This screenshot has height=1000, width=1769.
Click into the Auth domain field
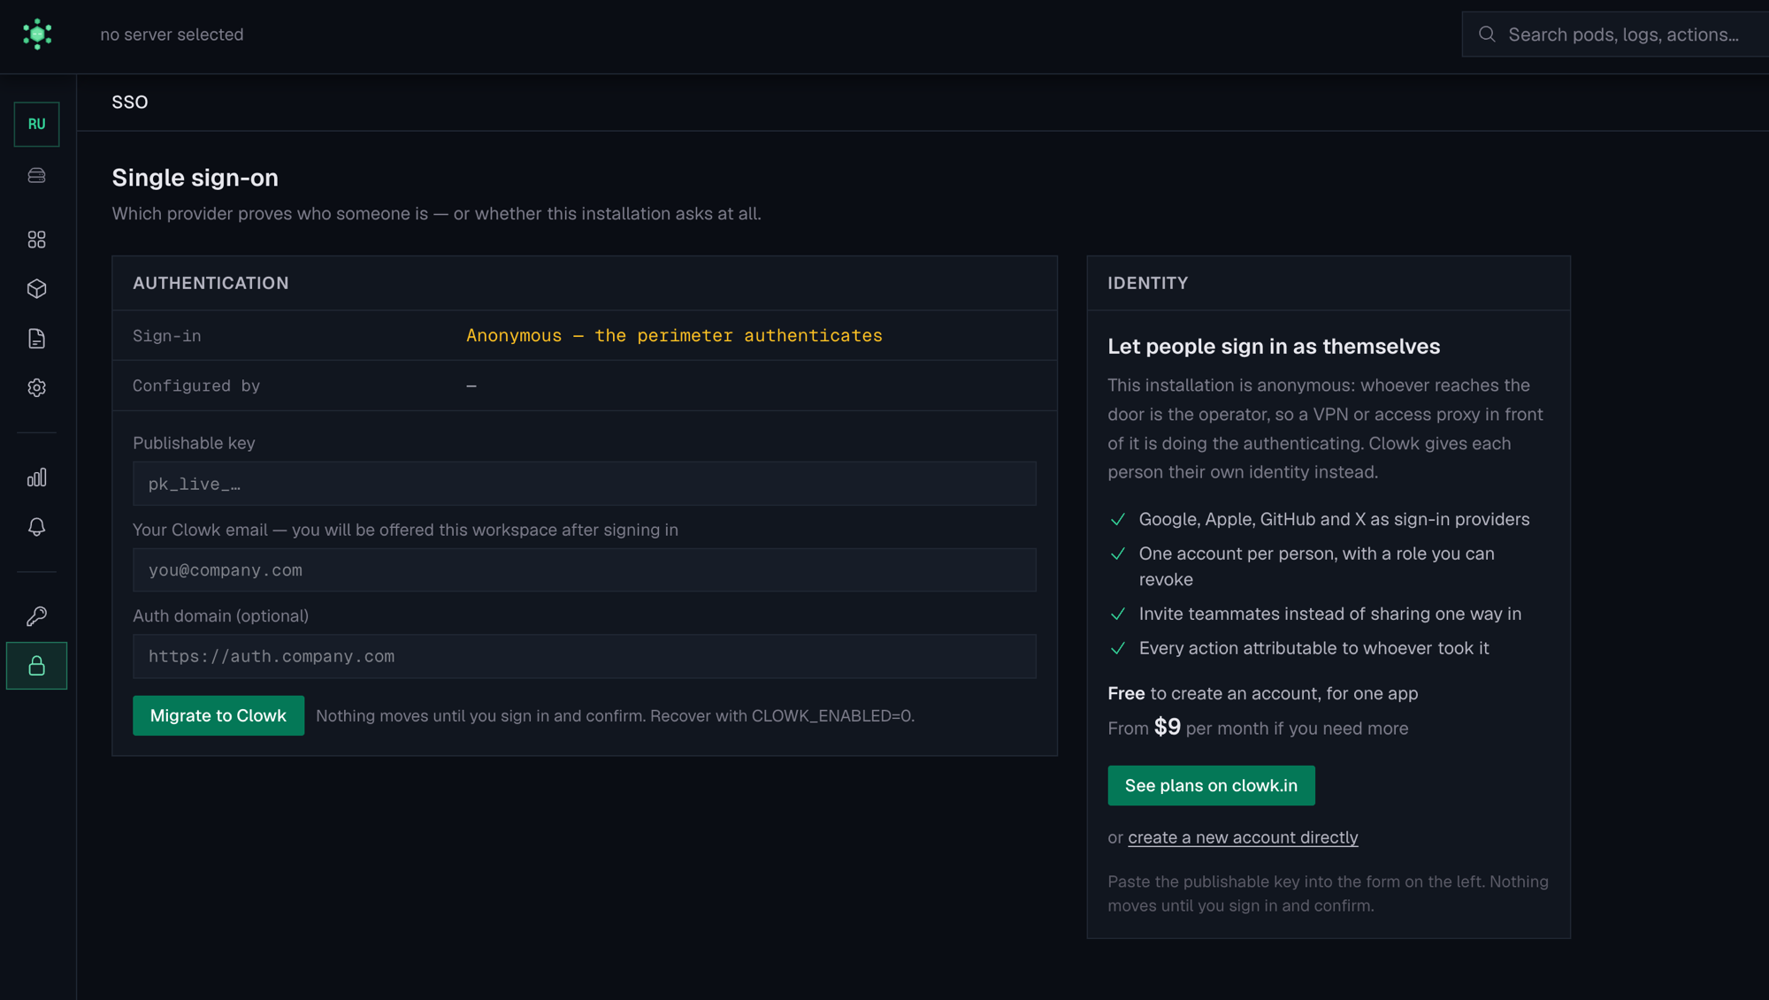[585, 656]
